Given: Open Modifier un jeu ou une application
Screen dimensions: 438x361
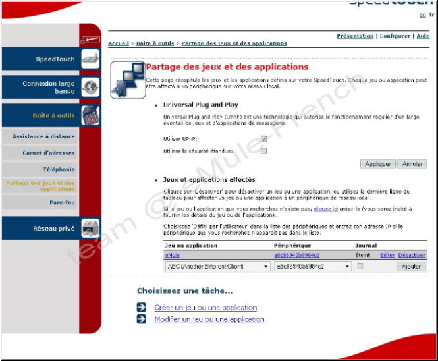Looking at the screenshot, I should point(209,319).
